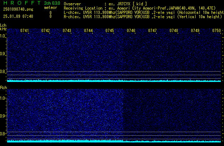The height and width of the screenshot is (146, 224).
Task: Click the Rch 0.9 kHz axis label
Action: (2, 116)
